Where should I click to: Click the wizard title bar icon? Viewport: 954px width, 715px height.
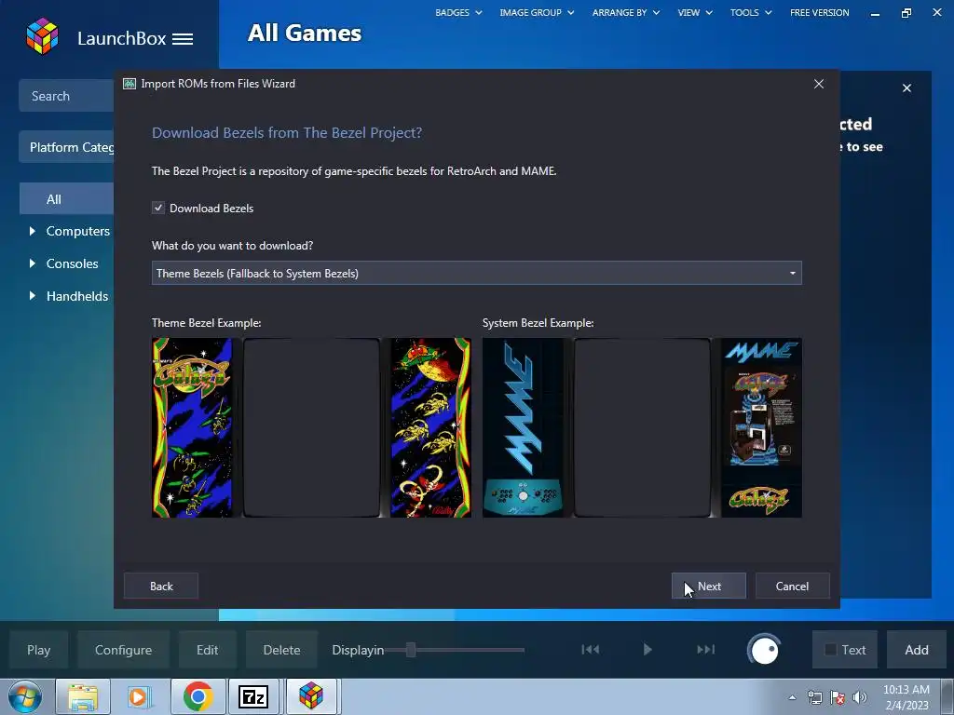click(x=129, y=84)
